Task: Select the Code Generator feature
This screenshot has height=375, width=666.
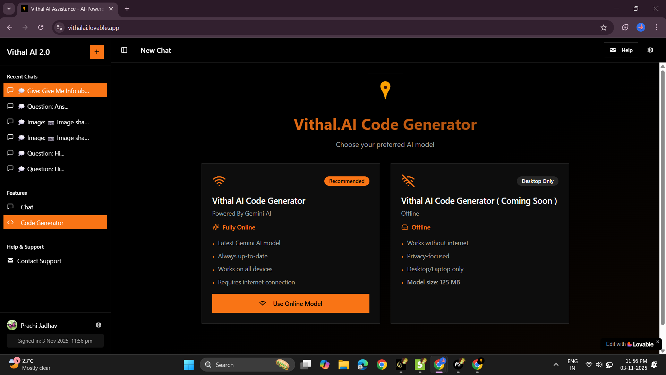Action: (42, 222)
